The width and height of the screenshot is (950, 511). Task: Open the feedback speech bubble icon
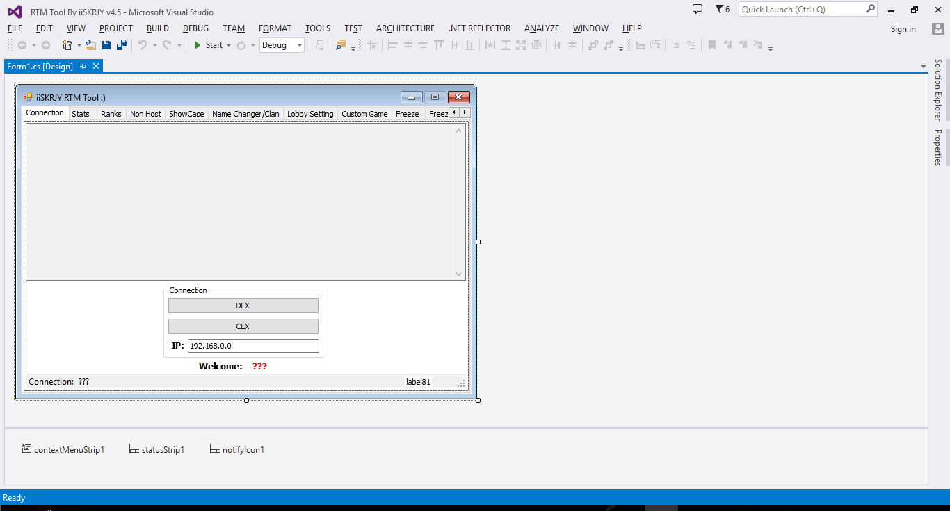click(698, 9)
